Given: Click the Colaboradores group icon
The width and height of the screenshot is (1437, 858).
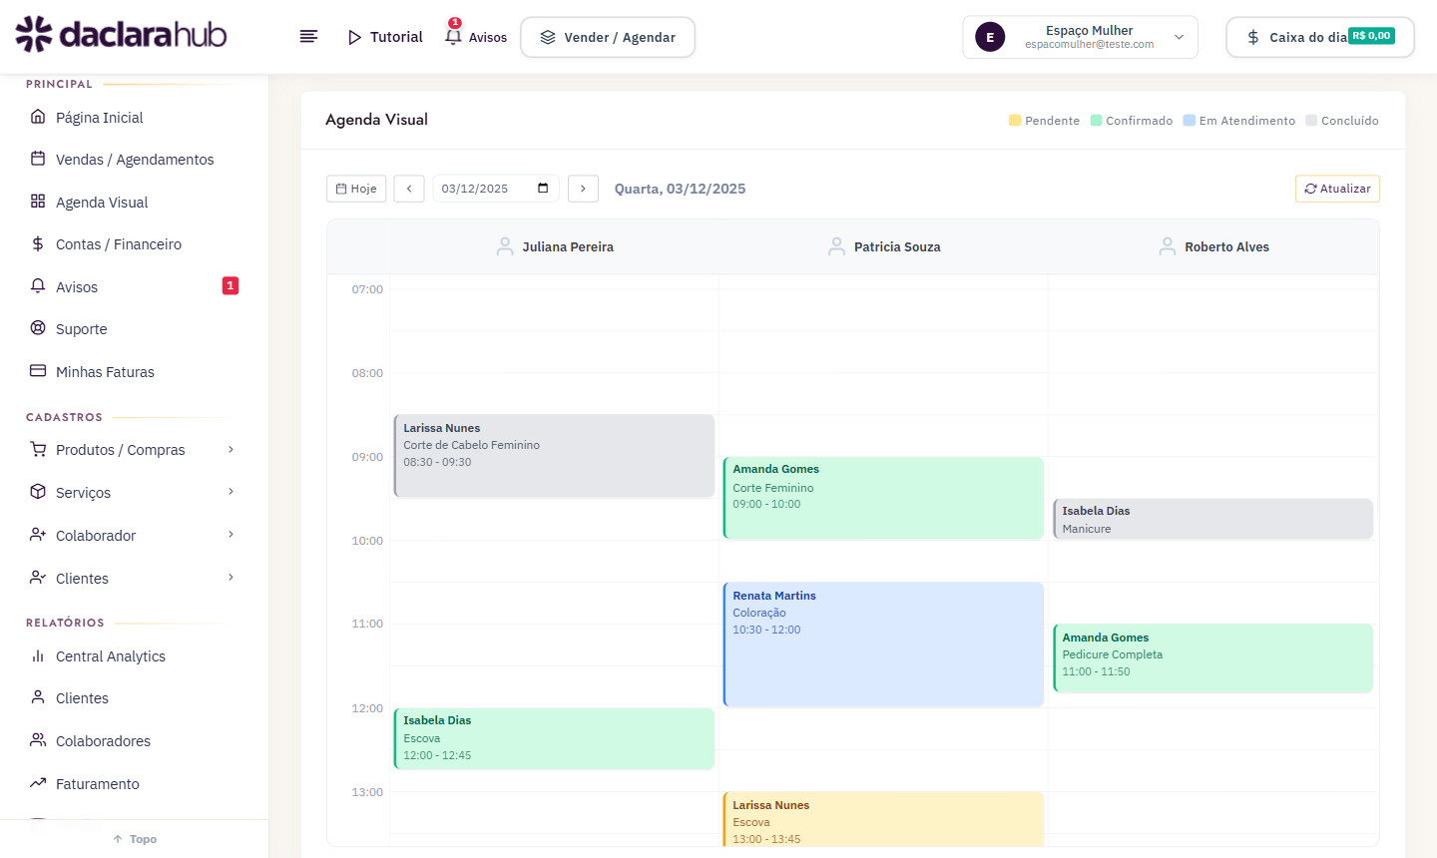Looking at the screenshot, I should (38, 740).
